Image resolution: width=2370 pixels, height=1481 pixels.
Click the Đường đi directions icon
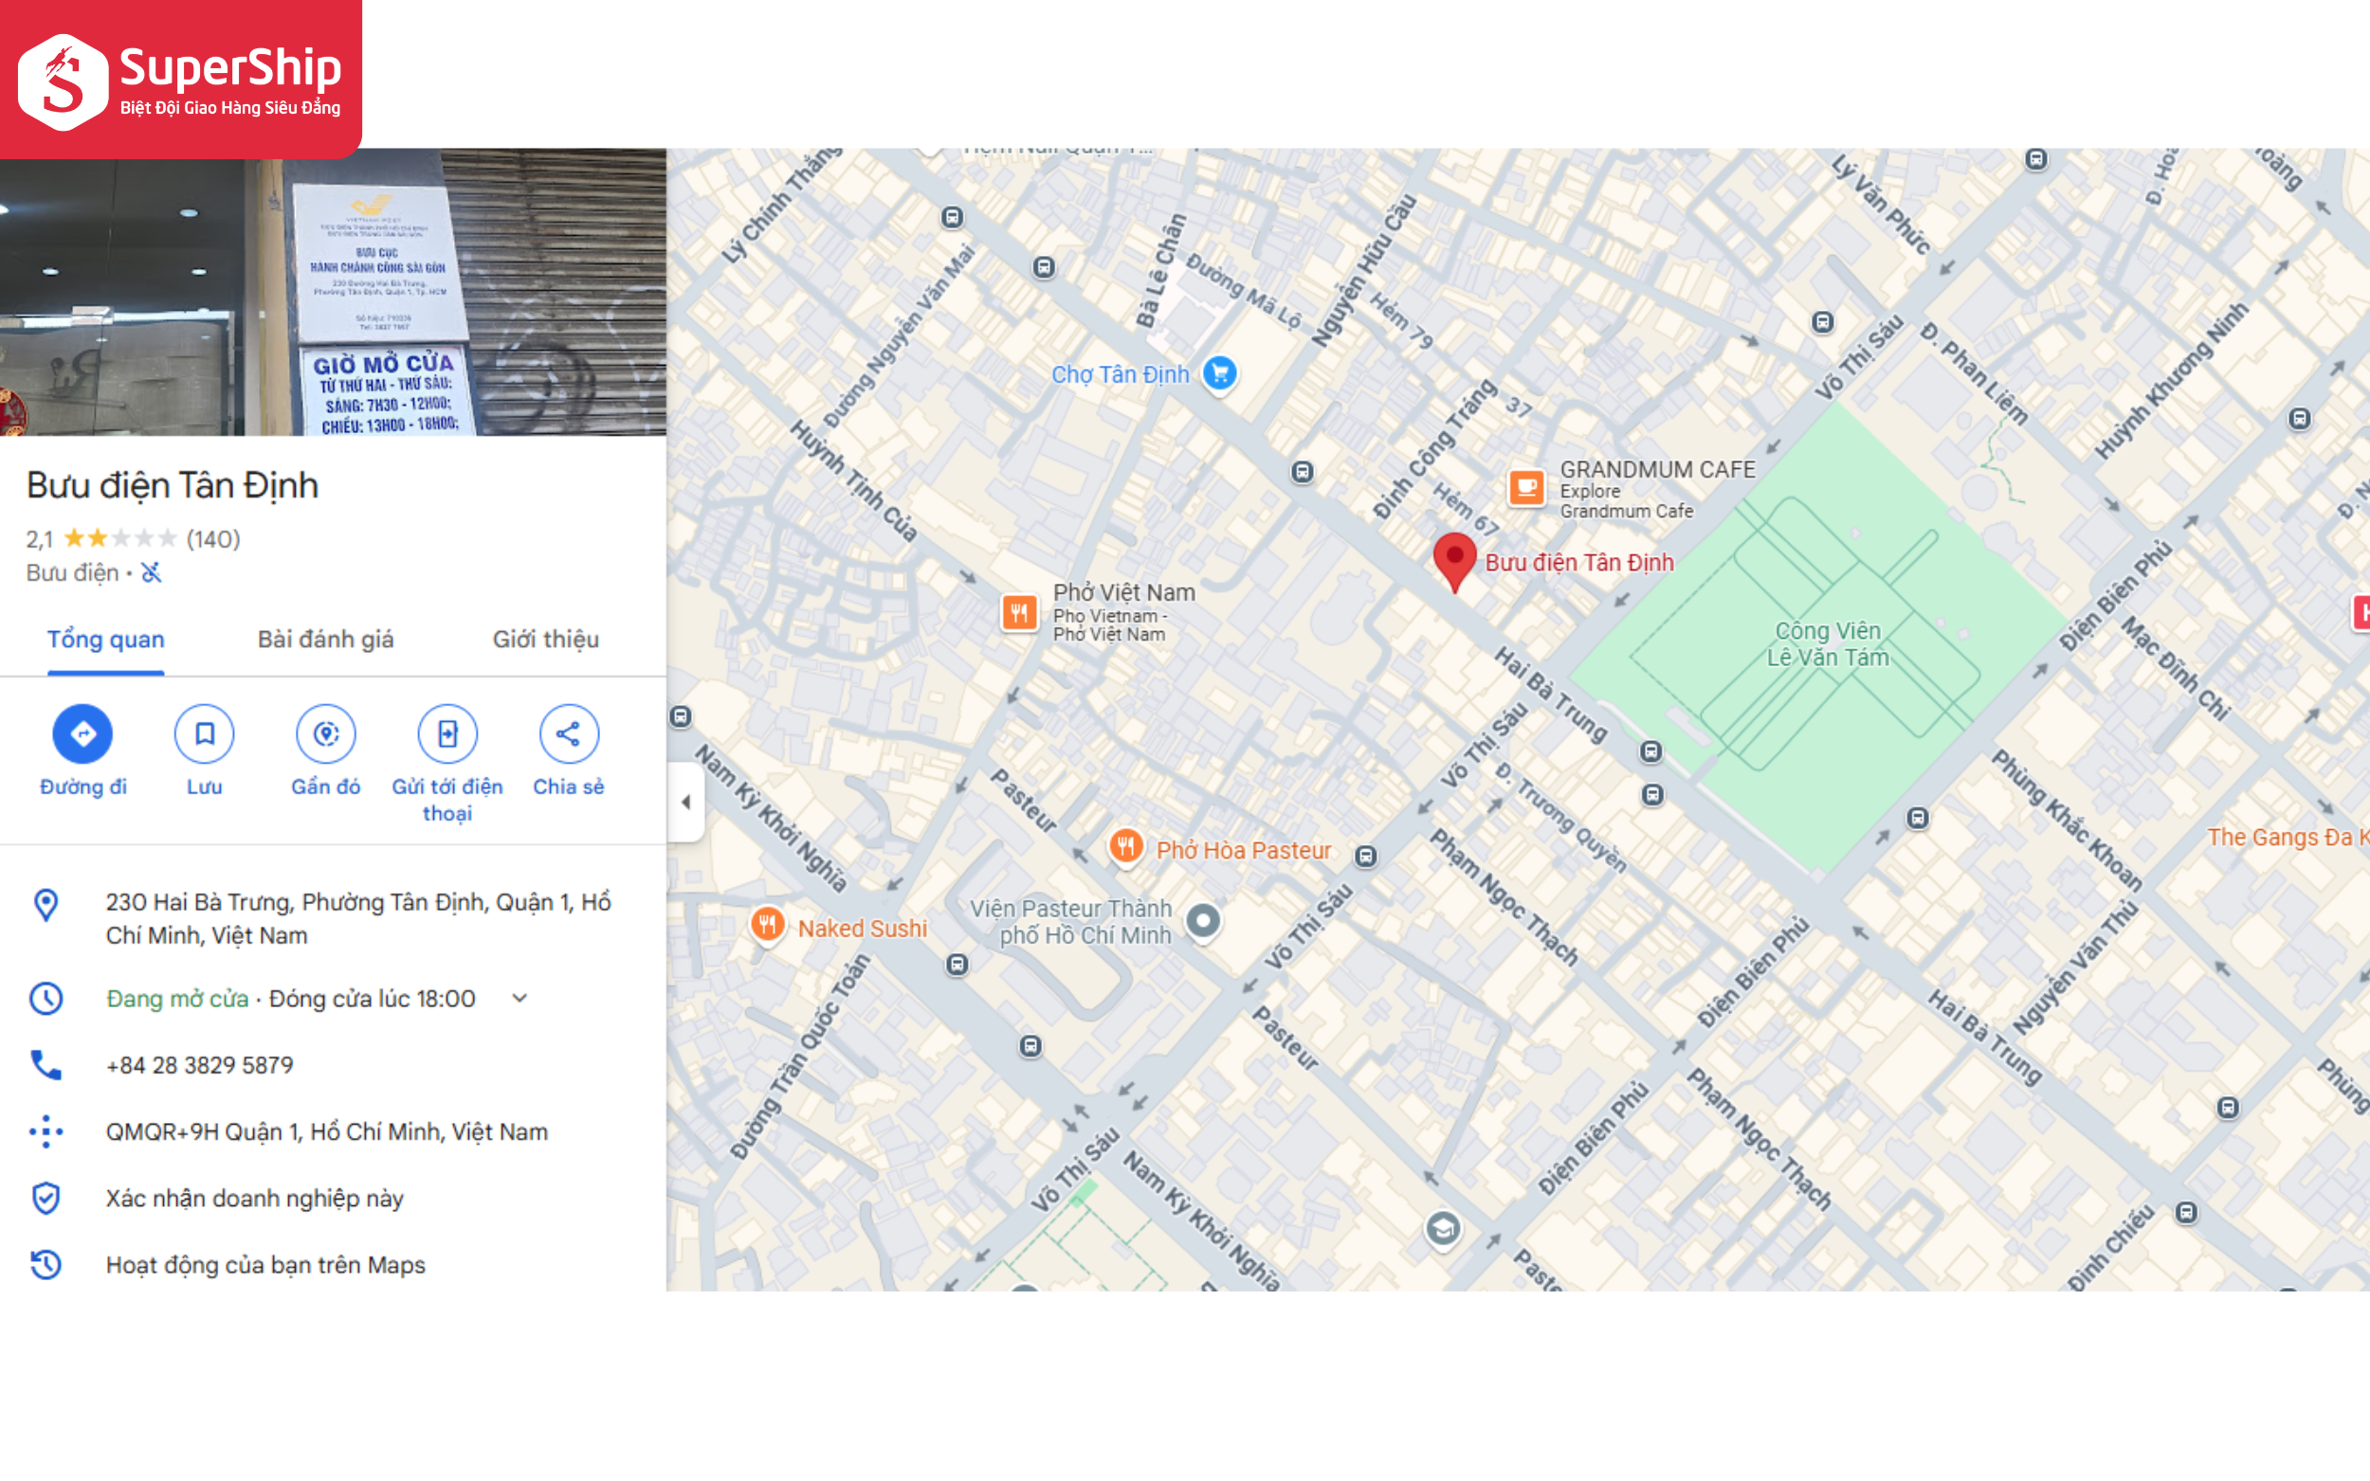82,733
